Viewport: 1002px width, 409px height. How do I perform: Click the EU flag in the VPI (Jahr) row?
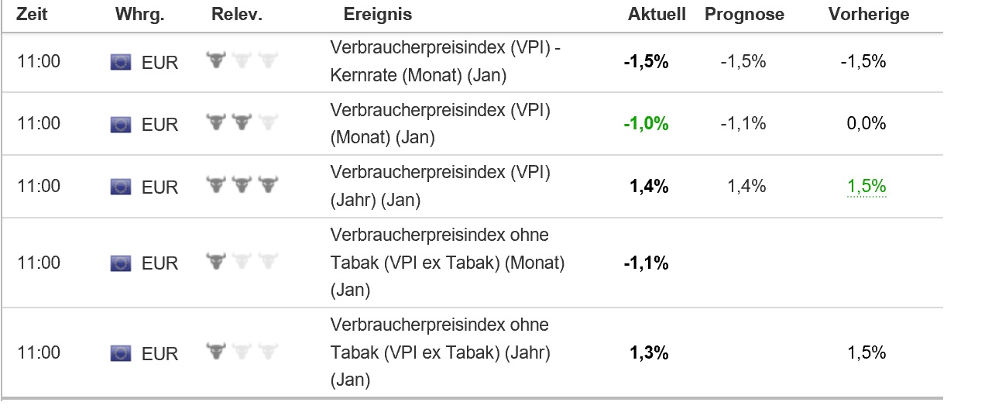121,187
